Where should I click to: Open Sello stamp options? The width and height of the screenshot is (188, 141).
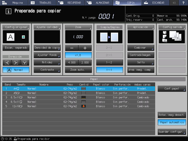click(141, 63)
